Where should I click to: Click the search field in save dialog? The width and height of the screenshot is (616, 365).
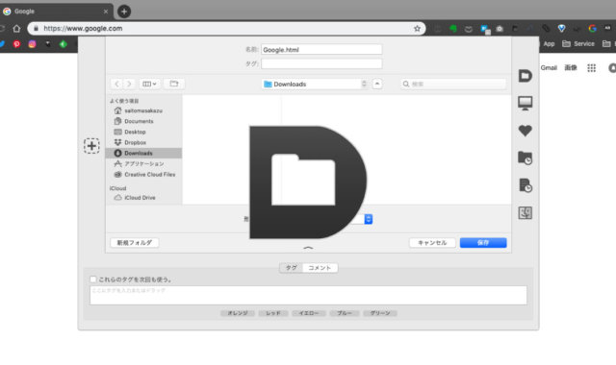[x=453, y=84]
